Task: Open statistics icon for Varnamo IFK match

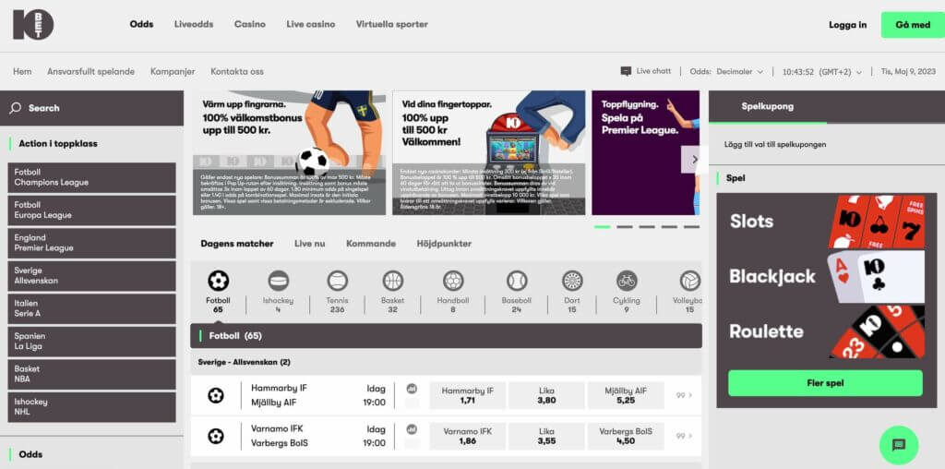Action: point(413,429)
